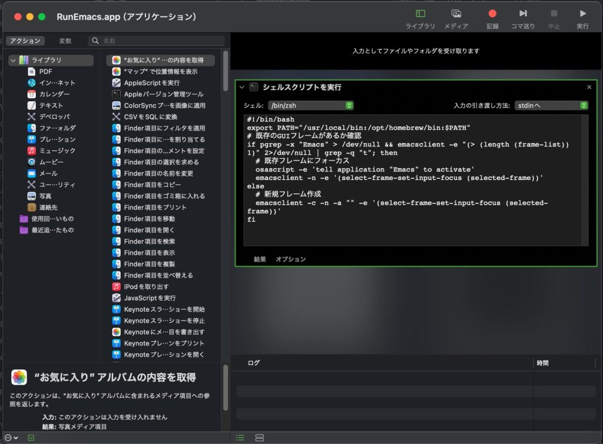Open the 結果 tab of the action
Image resolution: width=603 pixels, height=444 pixels.
[260, 259]
